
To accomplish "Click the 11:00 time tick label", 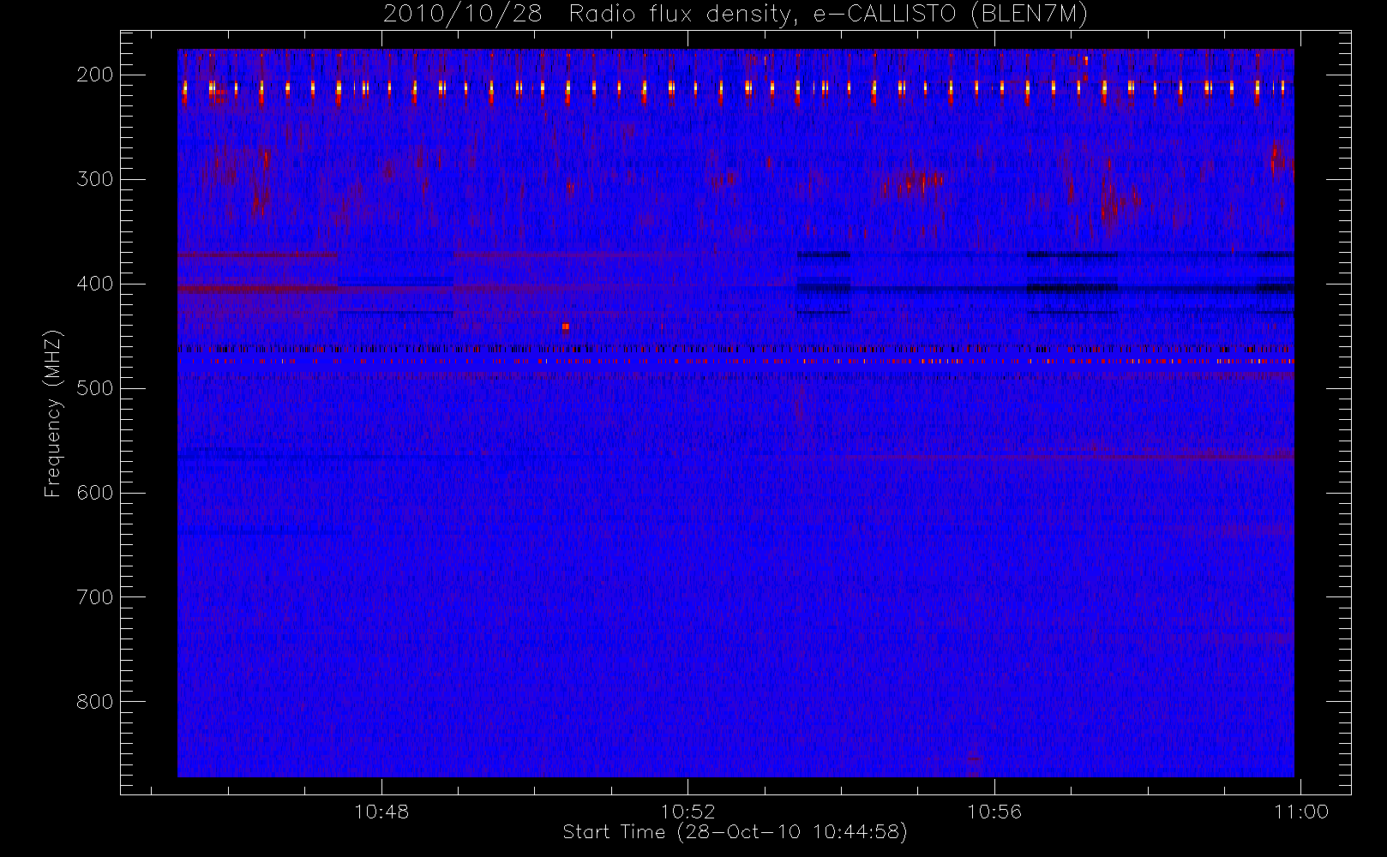I will point(1301,812).
